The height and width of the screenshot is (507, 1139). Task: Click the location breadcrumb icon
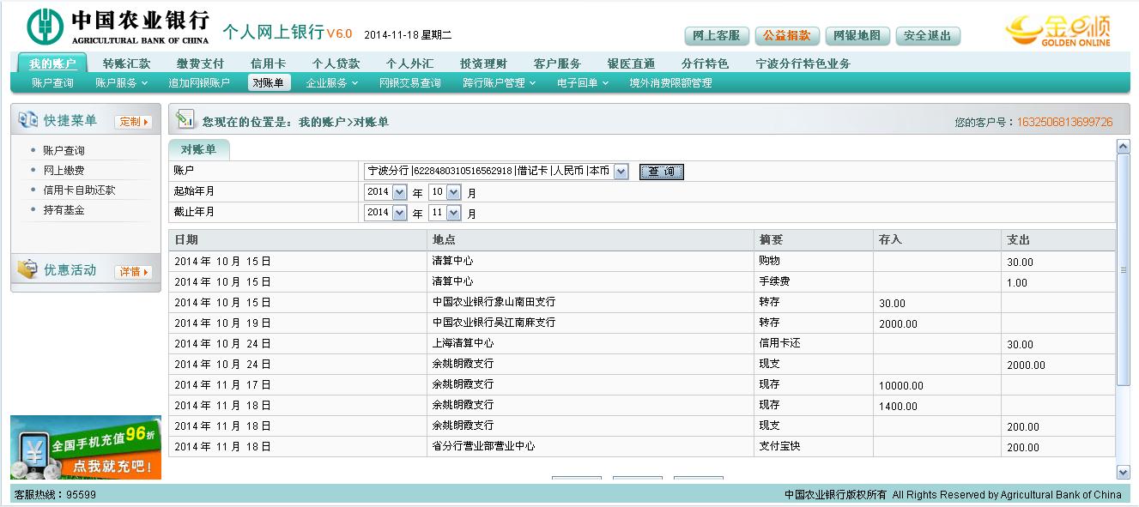(185, 121)
